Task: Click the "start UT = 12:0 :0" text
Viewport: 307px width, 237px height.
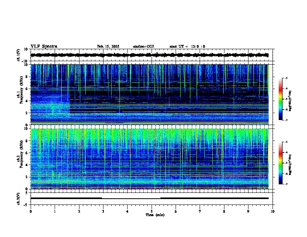Action: point(187,46)
